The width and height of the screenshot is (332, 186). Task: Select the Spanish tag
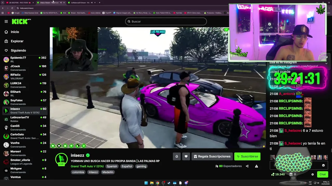point(112,166)
